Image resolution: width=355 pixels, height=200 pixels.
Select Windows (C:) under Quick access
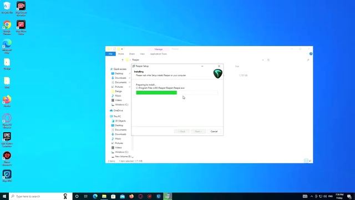tap(120, 105)
